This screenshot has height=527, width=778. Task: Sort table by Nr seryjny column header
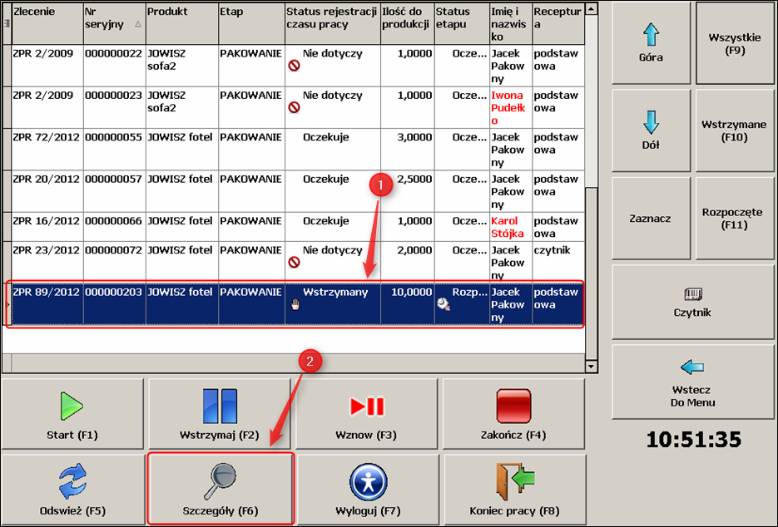pos(113,18)
